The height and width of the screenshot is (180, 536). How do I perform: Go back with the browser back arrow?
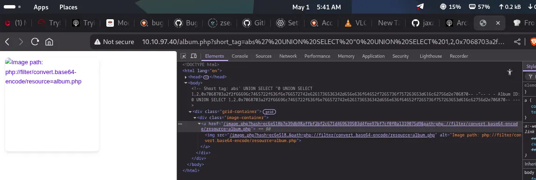coord(7,42)
